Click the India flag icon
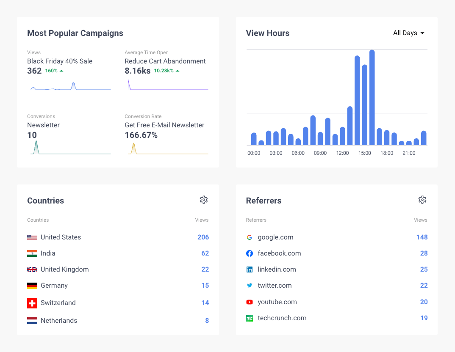Screen dimensions: 455x352 point(32,253)
